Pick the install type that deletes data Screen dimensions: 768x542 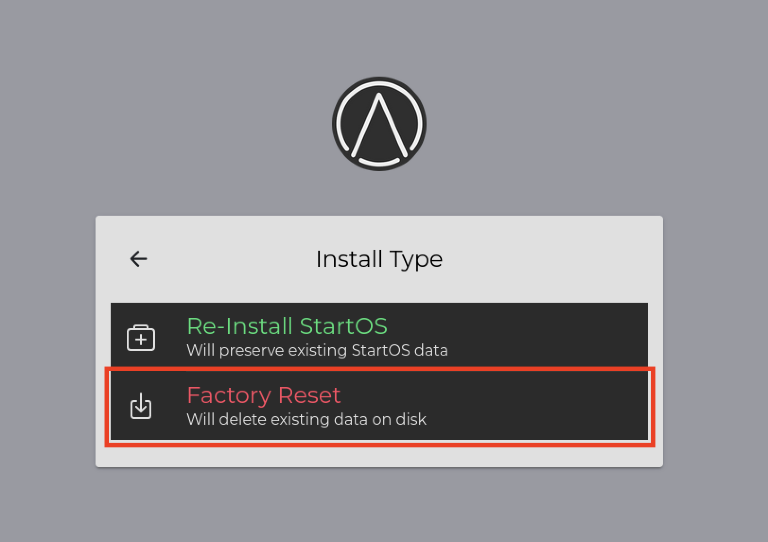[x=379, y=406]
